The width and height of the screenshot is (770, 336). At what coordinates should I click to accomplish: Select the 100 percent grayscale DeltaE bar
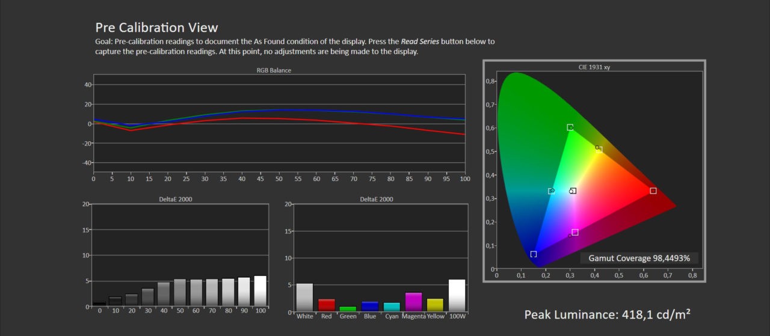(x=260, y=291)
